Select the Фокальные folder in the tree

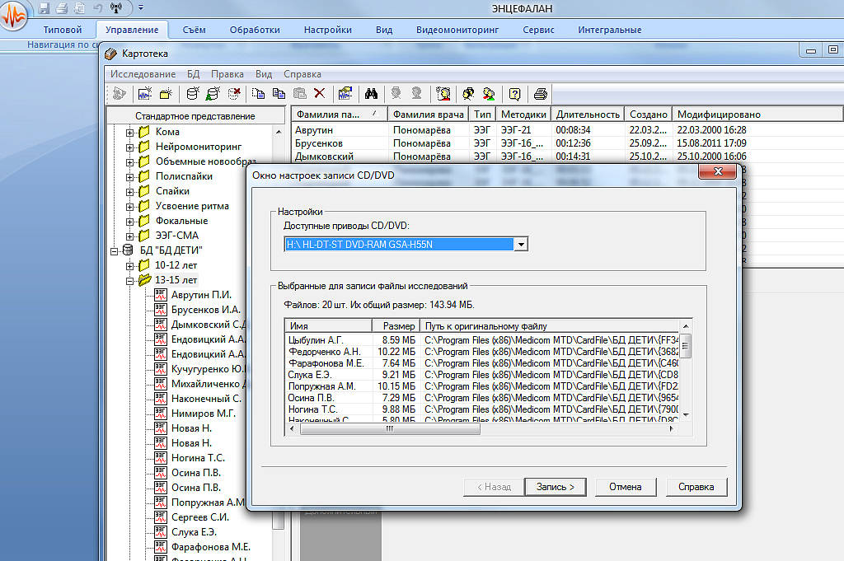click(x=181, y=221)
